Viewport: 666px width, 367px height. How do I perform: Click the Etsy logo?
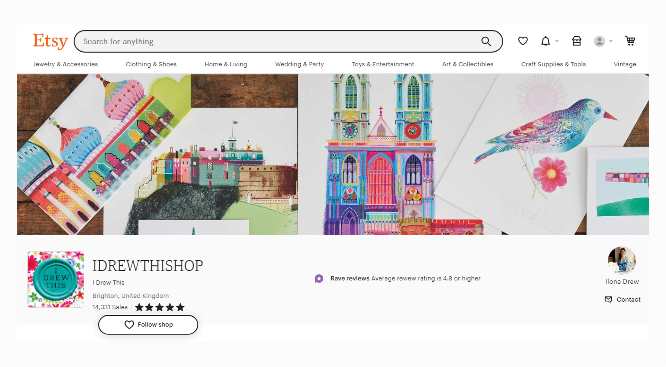(x=50, y=41)
